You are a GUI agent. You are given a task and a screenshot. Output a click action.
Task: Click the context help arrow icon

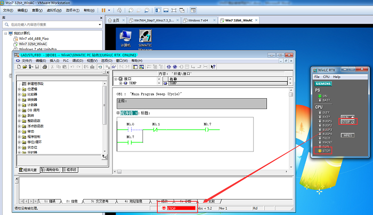[x=213, y=67]
